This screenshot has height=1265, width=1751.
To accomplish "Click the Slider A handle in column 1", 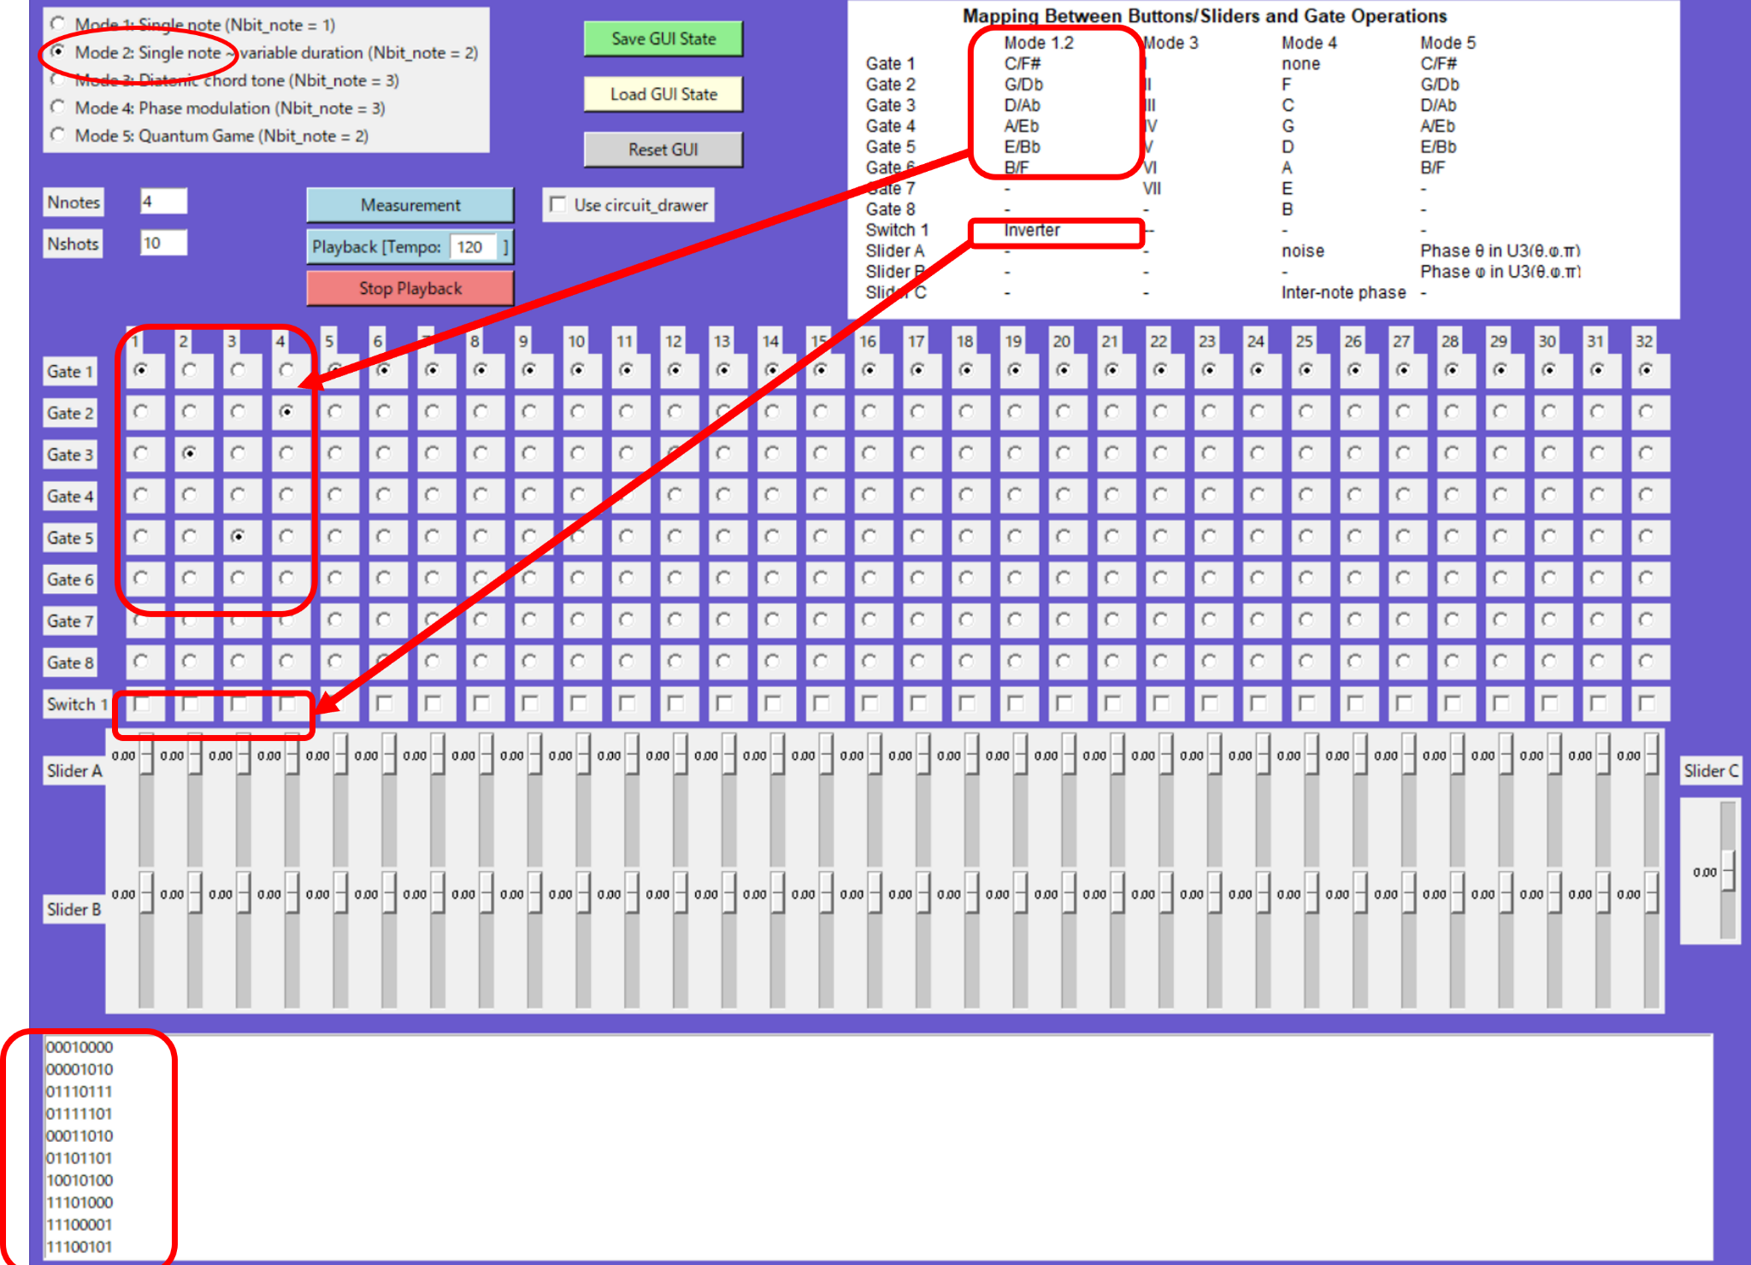I will [x=146, y=755].
